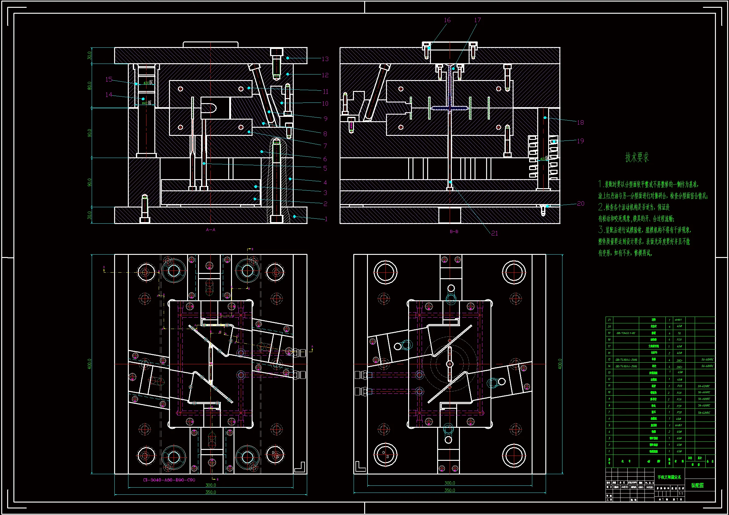The width and height of the screenshot is (729, 515).
Task: Click part balloon number 16
Action: coord(447,20)
